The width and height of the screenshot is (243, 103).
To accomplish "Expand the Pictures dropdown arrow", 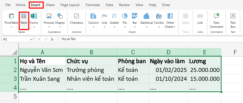I will 49,27.
